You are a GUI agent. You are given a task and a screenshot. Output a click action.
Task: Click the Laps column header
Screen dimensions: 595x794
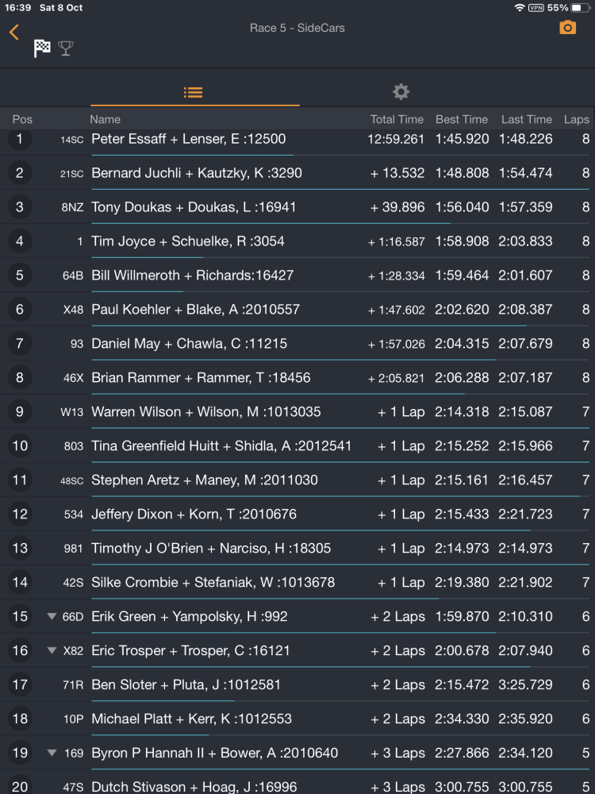(x=576, y=120)
